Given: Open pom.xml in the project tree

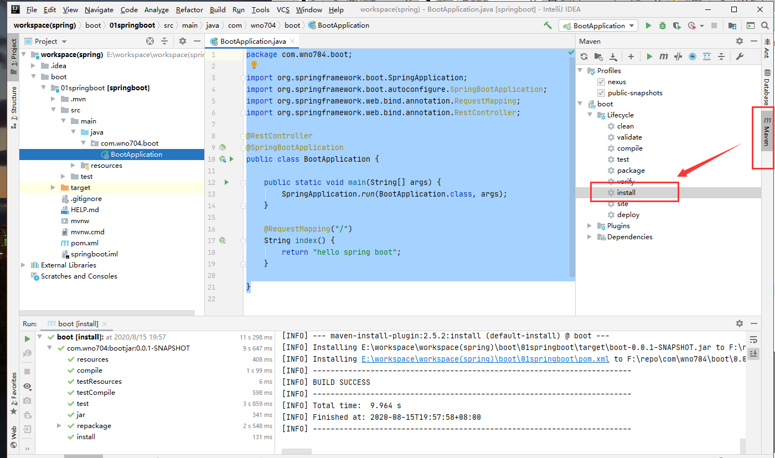Looking at the screenshot, I should tap(84, 243).
